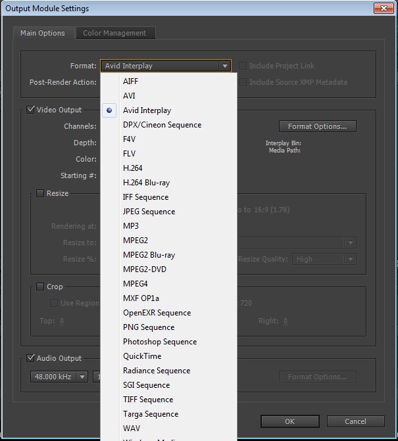
Task: Check Include Source XMP Metadata
Action: coord(242,82)
